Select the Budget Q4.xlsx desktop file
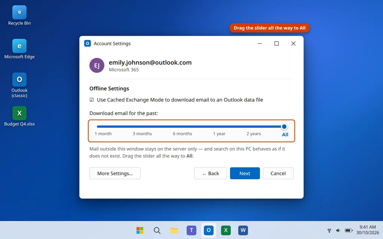 point(19,116)
